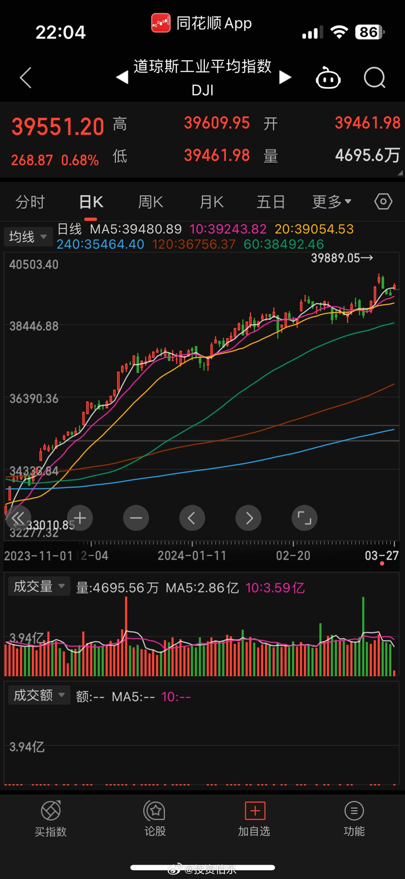The image size is (405, 879).
Task: Tap the 36390.36 axis price label
Action: [34, 398]
